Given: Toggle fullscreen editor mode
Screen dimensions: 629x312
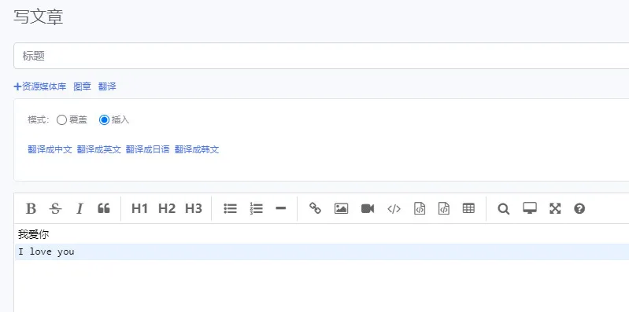Looking at the screenshot, I should point(555,208).
